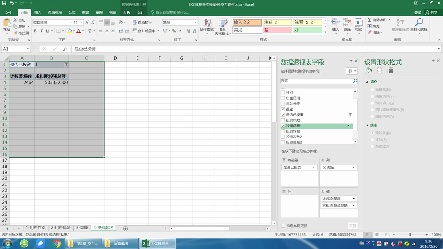The width and height of the screenshot is (443, 249).
Task: Switch to the 1-用户性别 sheet tab
Action: pyautogui.click(x=36, y=228)
